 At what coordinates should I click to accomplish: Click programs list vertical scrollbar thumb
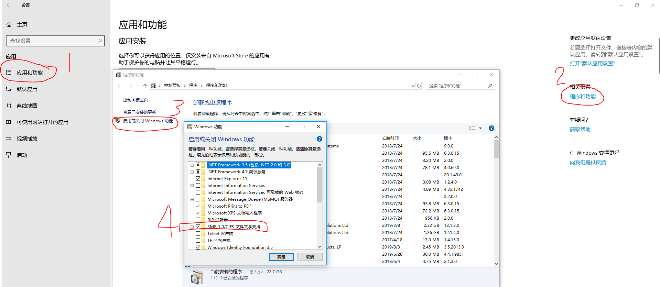(496, 149)
